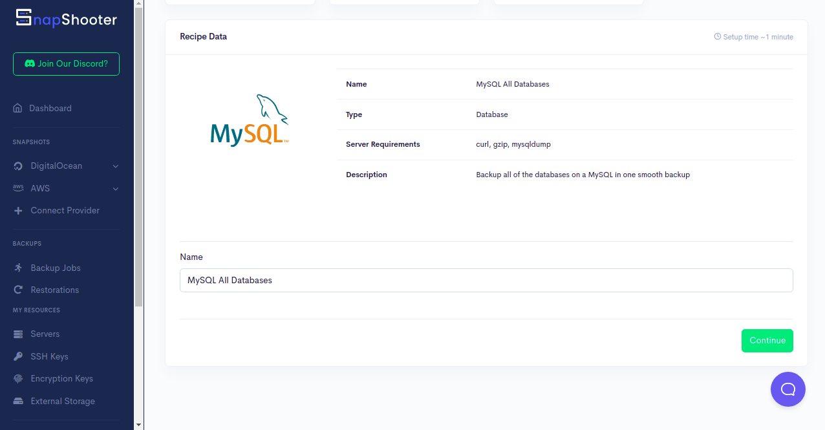Click the clock icon beside Setup time
The width and height of the screenshot is (825, 430).
coord(718,37)
